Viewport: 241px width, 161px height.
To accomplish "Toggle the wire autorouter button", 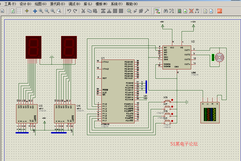I will 157,11.
